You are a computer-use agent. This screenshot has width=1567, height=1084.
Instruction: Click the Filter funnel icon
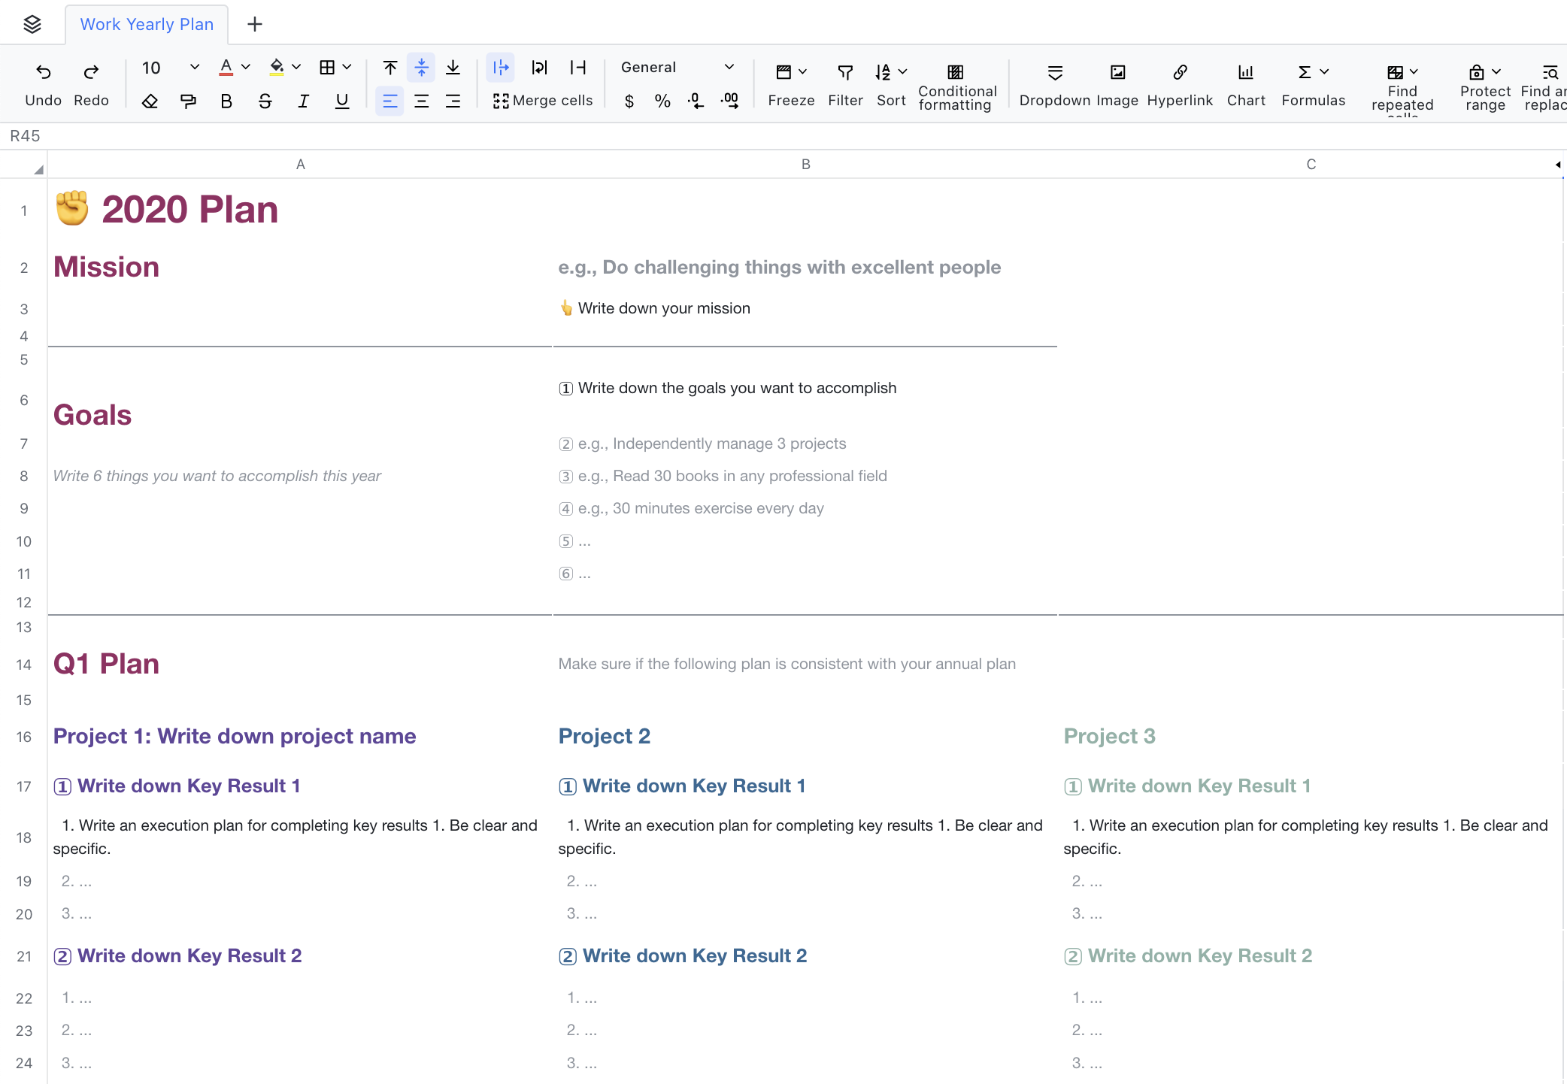[x=845, y=72]
